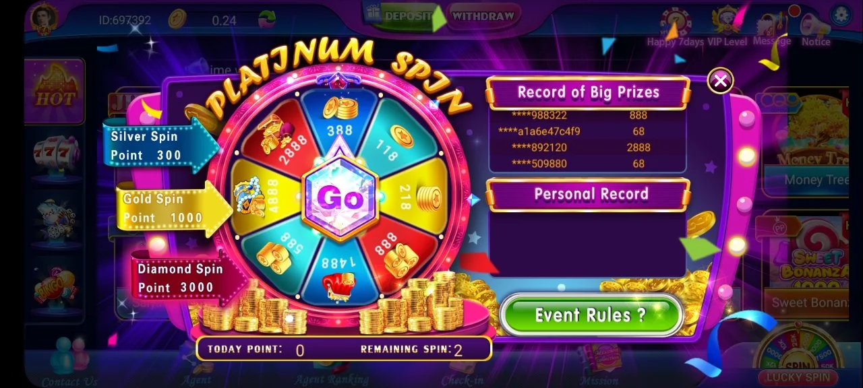Open the Withdraw button at top

[483, 15]
